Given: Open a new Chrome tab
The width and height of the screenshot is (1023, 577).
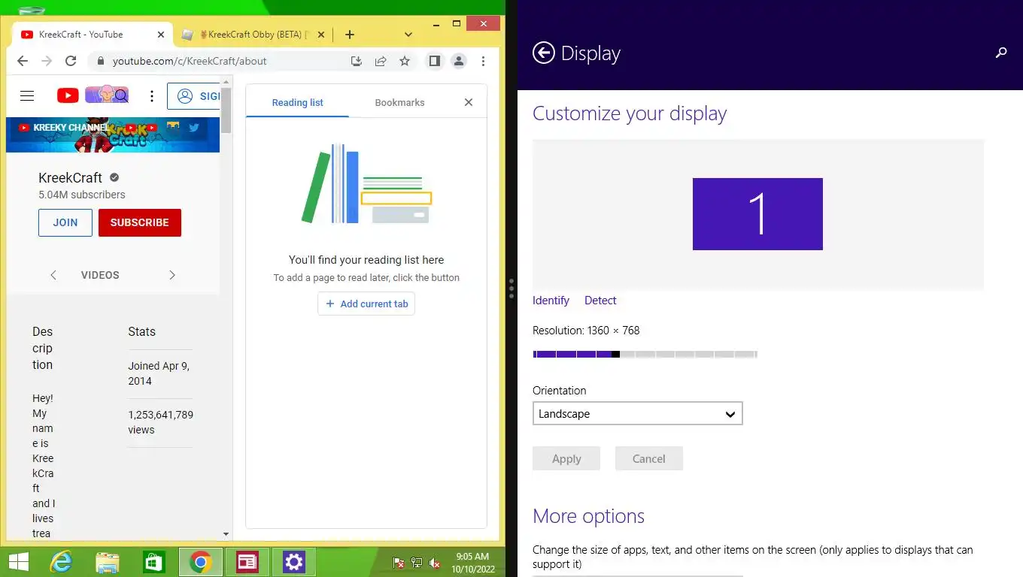Looking at the screenshot, I should [350, 35].
